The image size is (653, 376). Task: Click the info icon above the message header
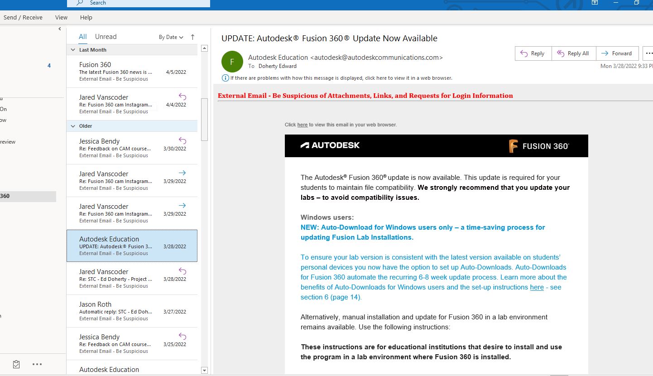point(225,77)
